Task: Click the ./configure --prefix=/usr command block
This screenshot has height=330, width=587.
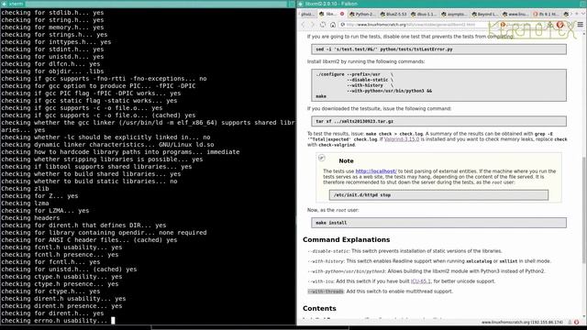Action: pyautogui.click(x=438, y=85)
